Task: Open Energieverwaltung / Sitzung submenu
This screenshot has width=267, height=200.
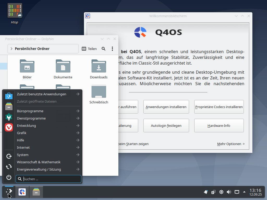Action: (48, 169)
